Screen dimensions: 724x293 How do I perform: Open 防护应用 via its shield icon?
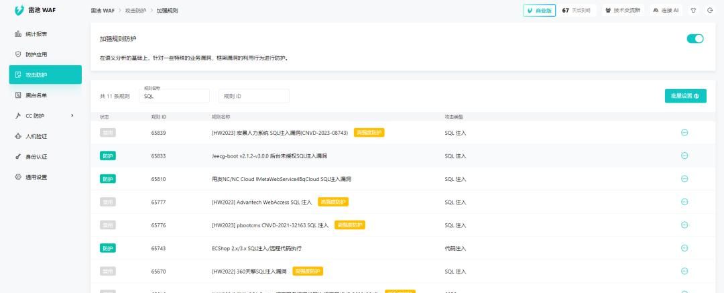click(x=19, y=54)
